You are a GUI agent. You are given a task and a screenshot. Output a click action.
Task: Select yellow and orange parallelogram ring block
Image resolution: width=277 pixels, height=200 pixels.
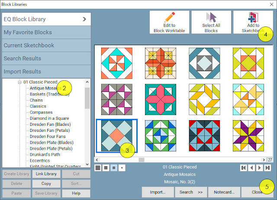(x=204, y=99)
